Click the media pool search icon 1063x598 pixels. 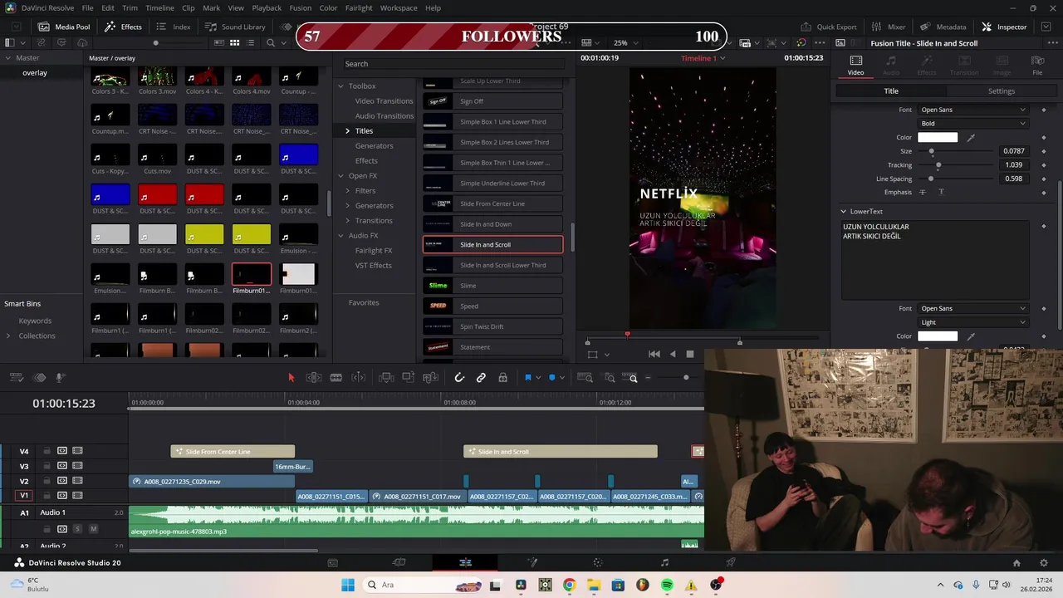tap(271, 43)
